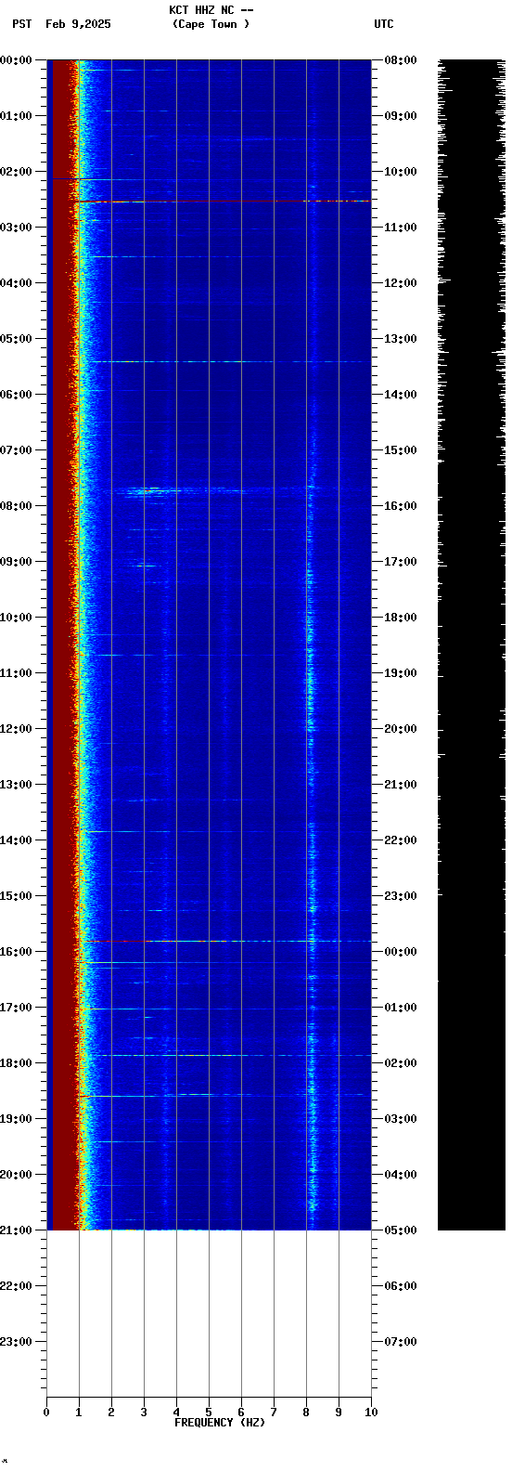Select the PST "15:00" time label

click(17, 896)
